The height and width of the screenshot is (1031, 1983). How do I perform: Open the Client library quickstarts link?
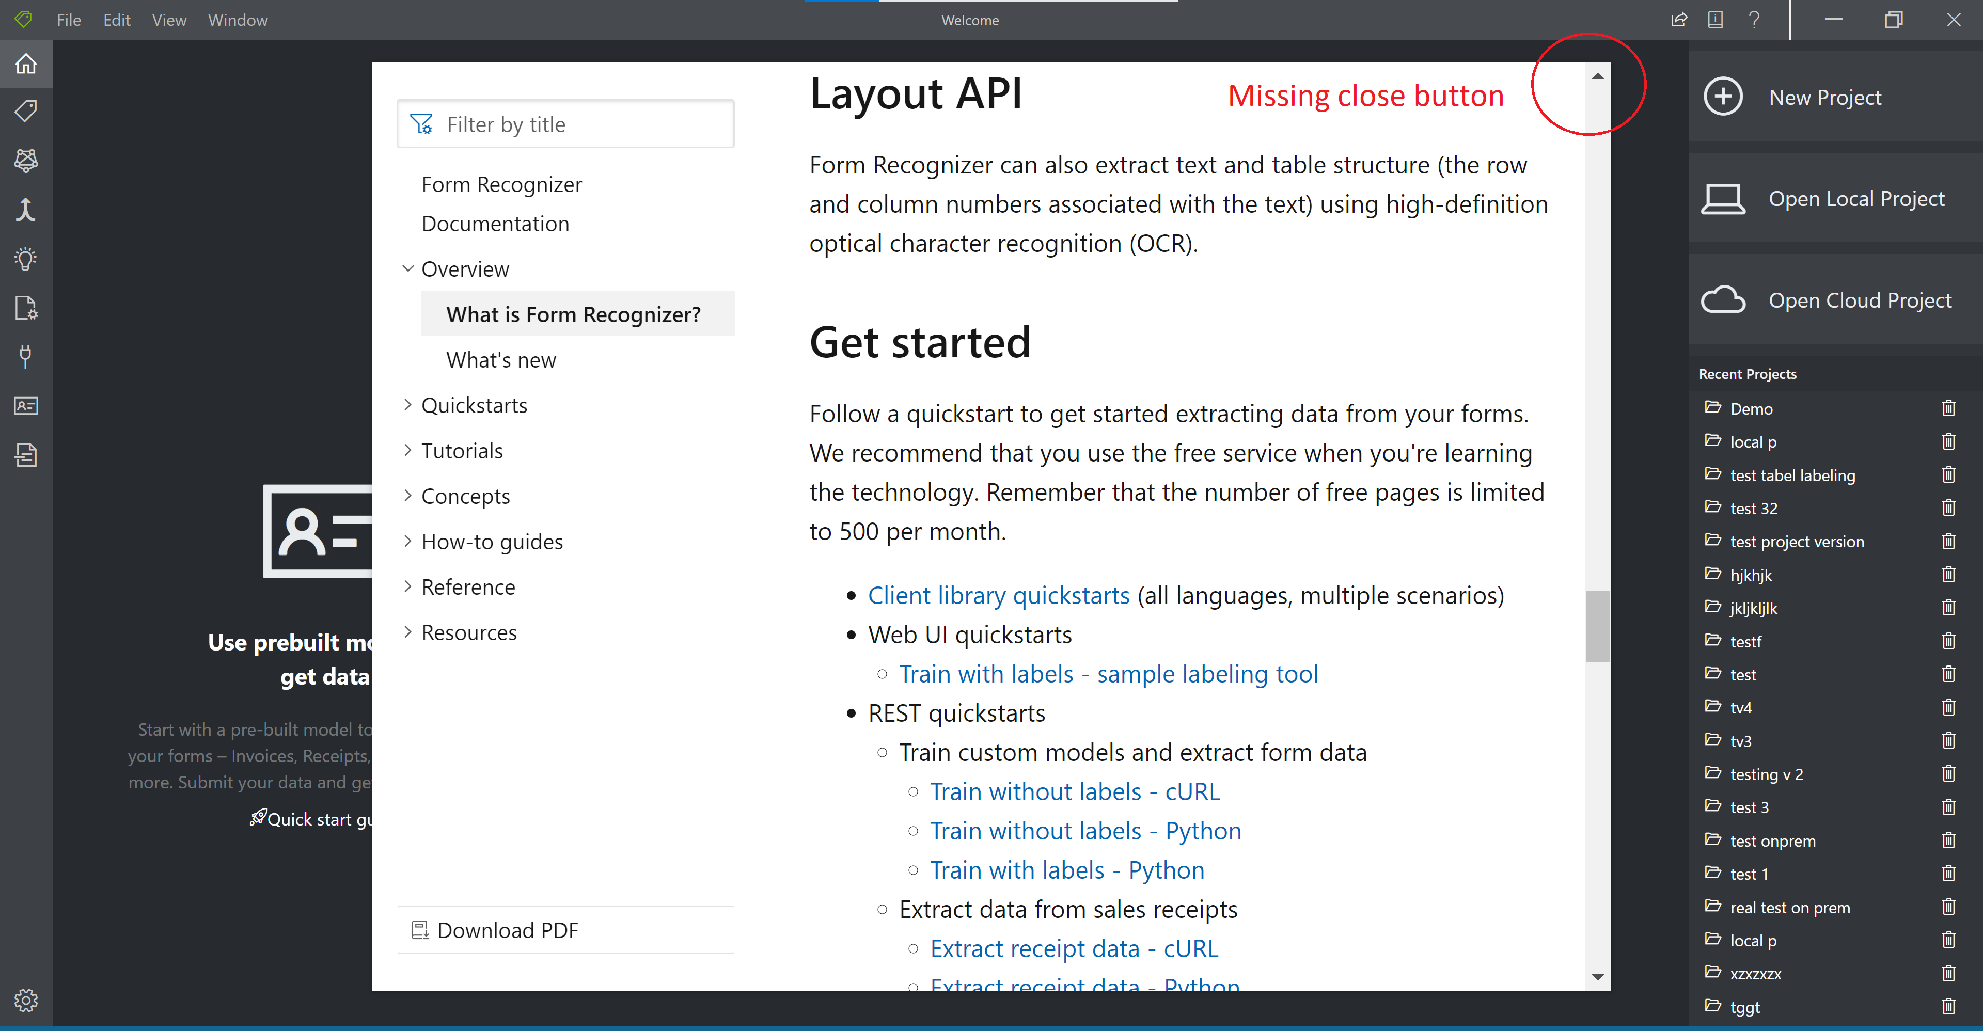tap(998, 595)
